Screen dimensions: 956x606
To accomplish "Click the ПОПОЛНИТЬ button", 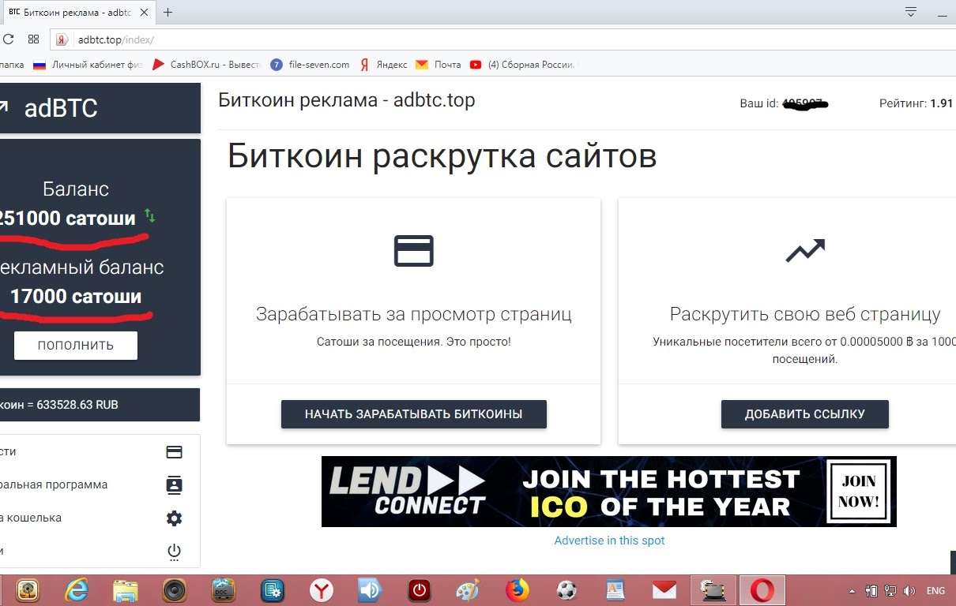I will (x=76, y=346).
